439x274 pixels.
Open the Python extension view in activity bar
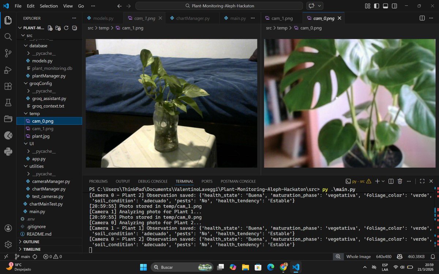[x=8, y=152]
